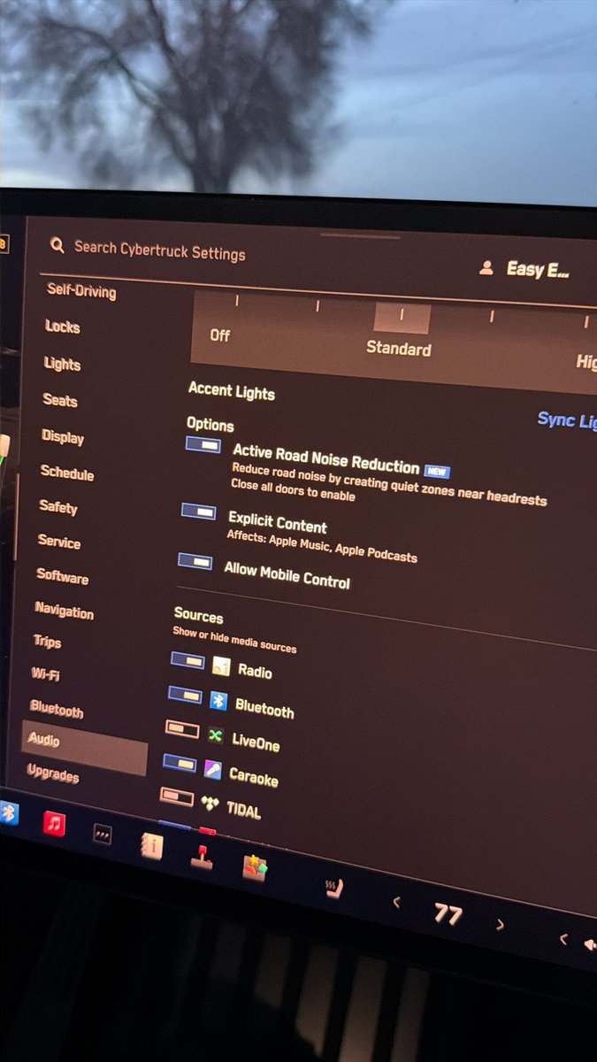The height and width of the screenshot is (1062, 597).
Task: Open Self-Driving settings
Action: coord(81,291)
